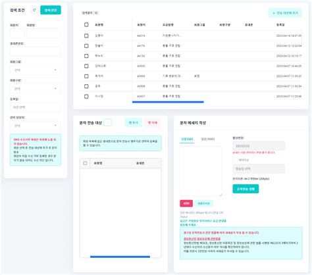Switch to the 단문/SMS tab
Viewport: 312px width, 275px height.
(x=187, y=139)
